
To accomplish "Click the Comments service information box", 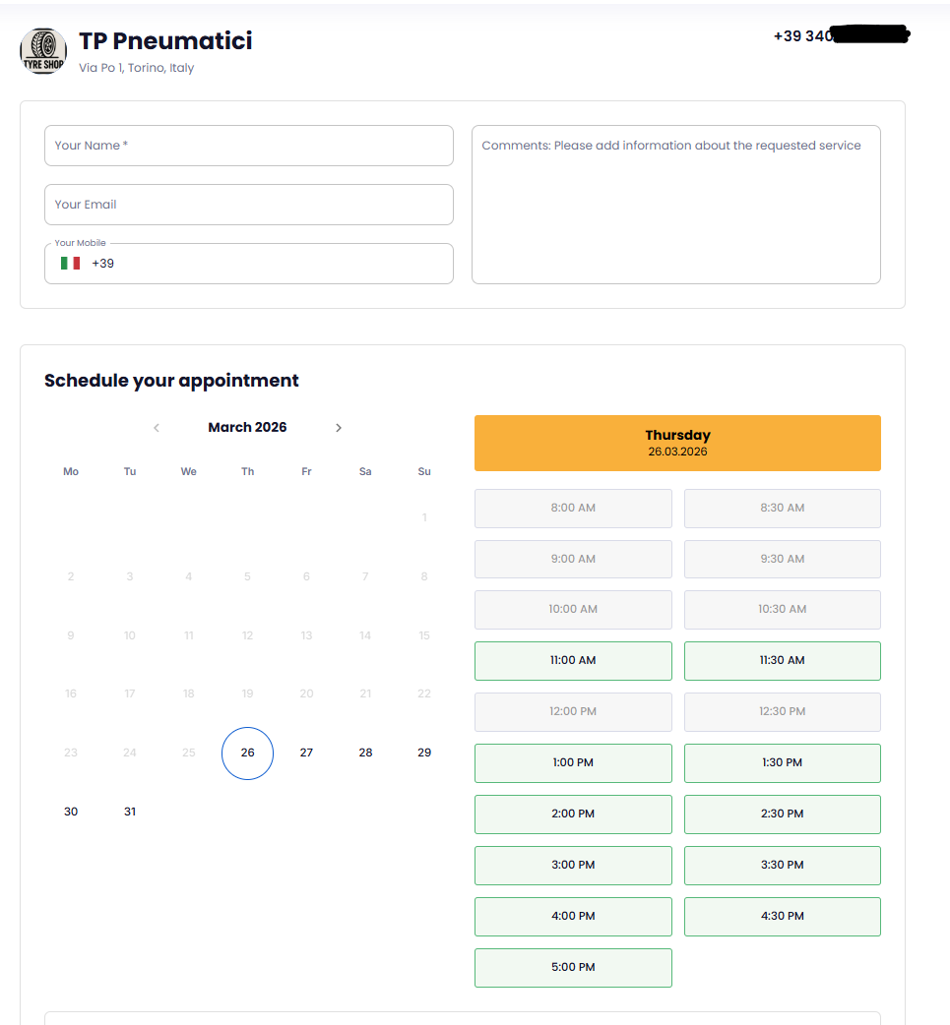I will click(x=676, y=204).
